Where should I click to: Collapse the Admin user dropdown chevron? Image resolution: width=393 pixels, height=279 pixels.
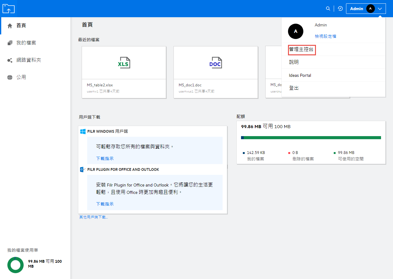(380, 9)
